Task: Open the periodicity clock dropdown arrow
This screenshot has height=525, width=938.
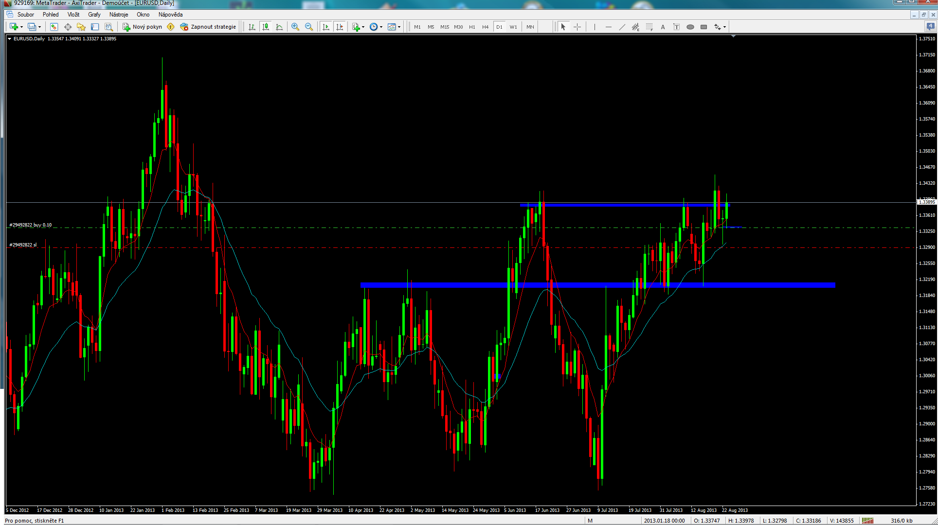Action: 381,27
